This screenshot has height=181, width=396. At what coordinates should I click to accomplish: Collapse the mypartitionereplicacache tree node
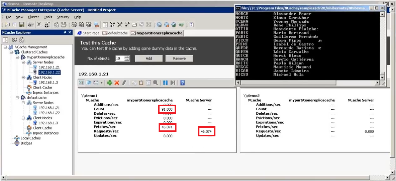[17, 57]
